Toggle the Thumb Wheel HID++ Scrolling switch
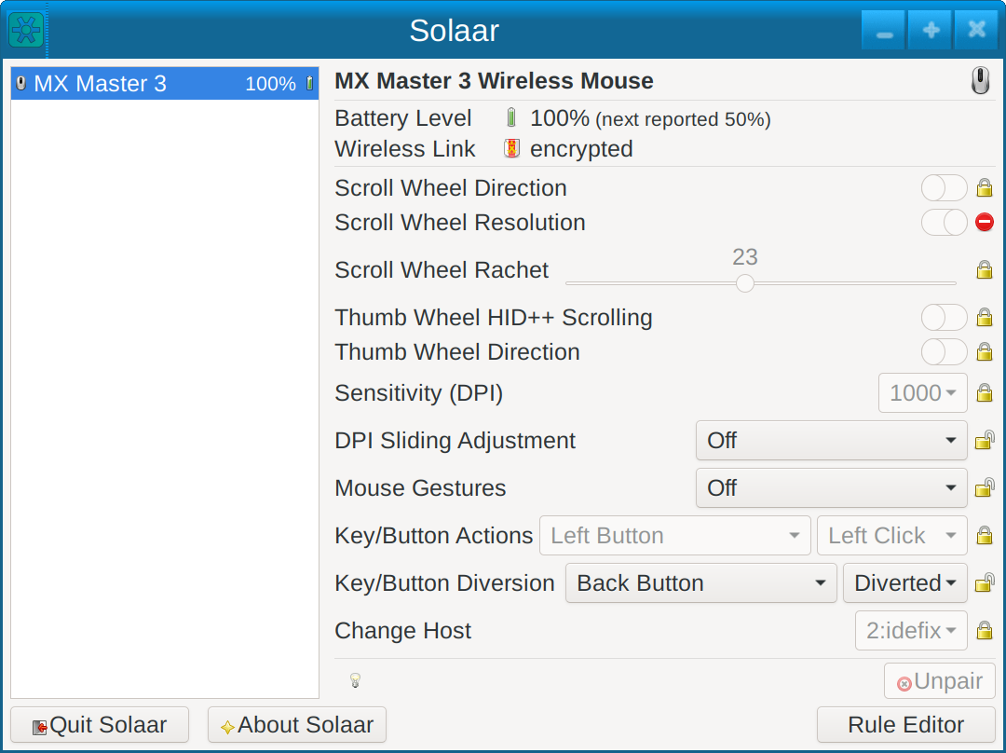This screenshot has width=1006, height=753. (x=944, y=318)
